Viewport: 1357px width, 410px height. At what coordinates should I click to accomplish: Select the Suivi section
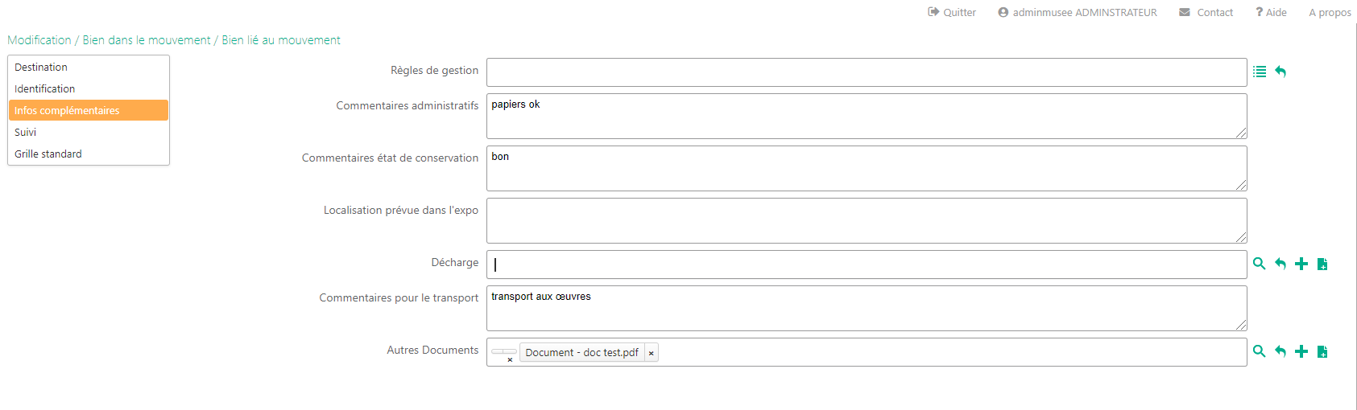click(x=26, y=133)
